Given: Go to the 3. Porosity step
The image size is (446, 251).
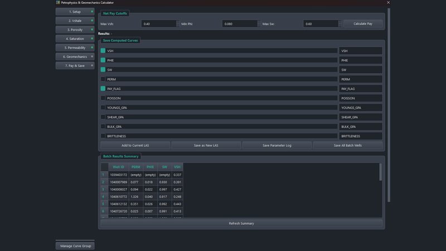Looking at the screenshot, I should point(75,30).
